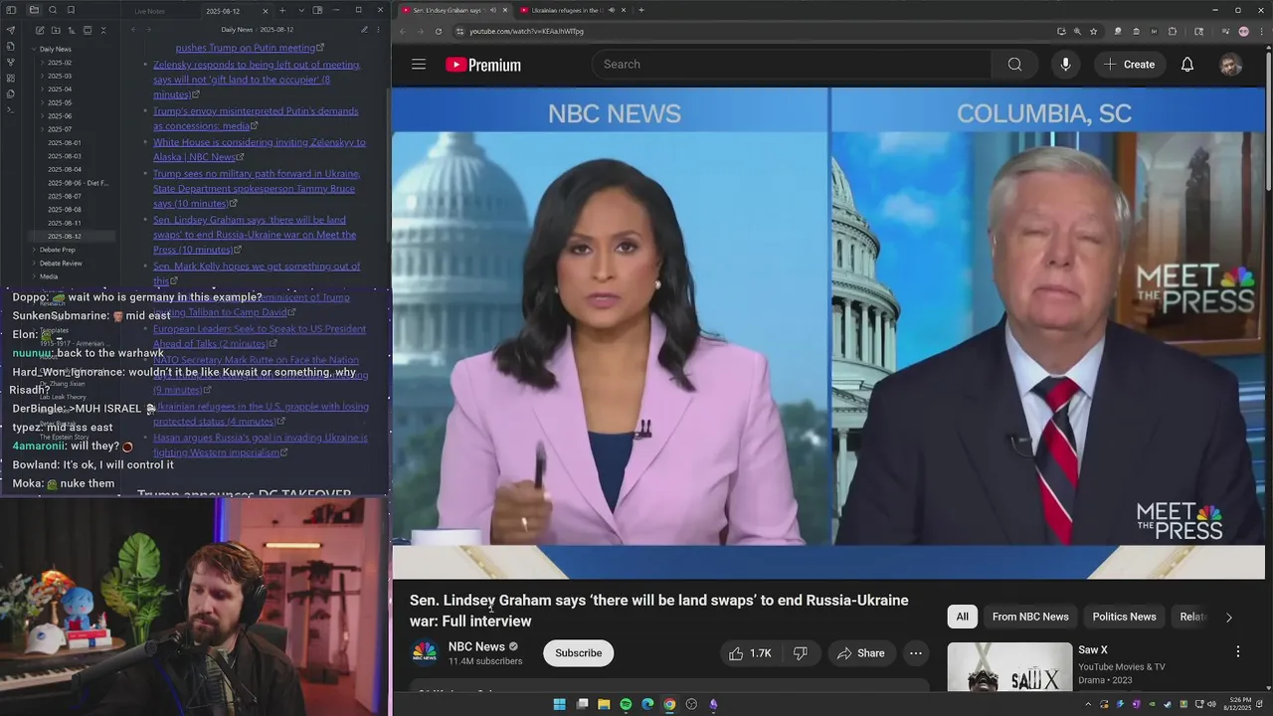The height and width of the screenshot is (716, 1273).
Task: Go to the YouTube Premium home logo
Action: [x=483, y=65]
